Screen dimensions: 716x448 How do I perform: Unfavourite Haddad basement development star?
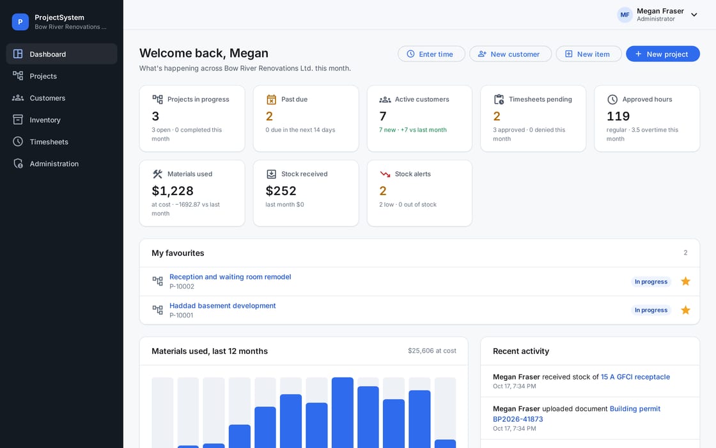(x=685, y=310)
